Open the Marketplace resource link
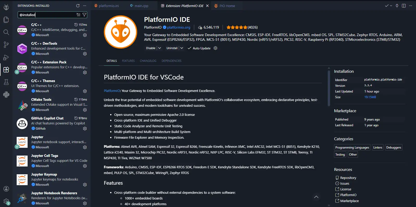Viewport: 416px width, 207px height. pyautogui.click(x=349, y=201)
